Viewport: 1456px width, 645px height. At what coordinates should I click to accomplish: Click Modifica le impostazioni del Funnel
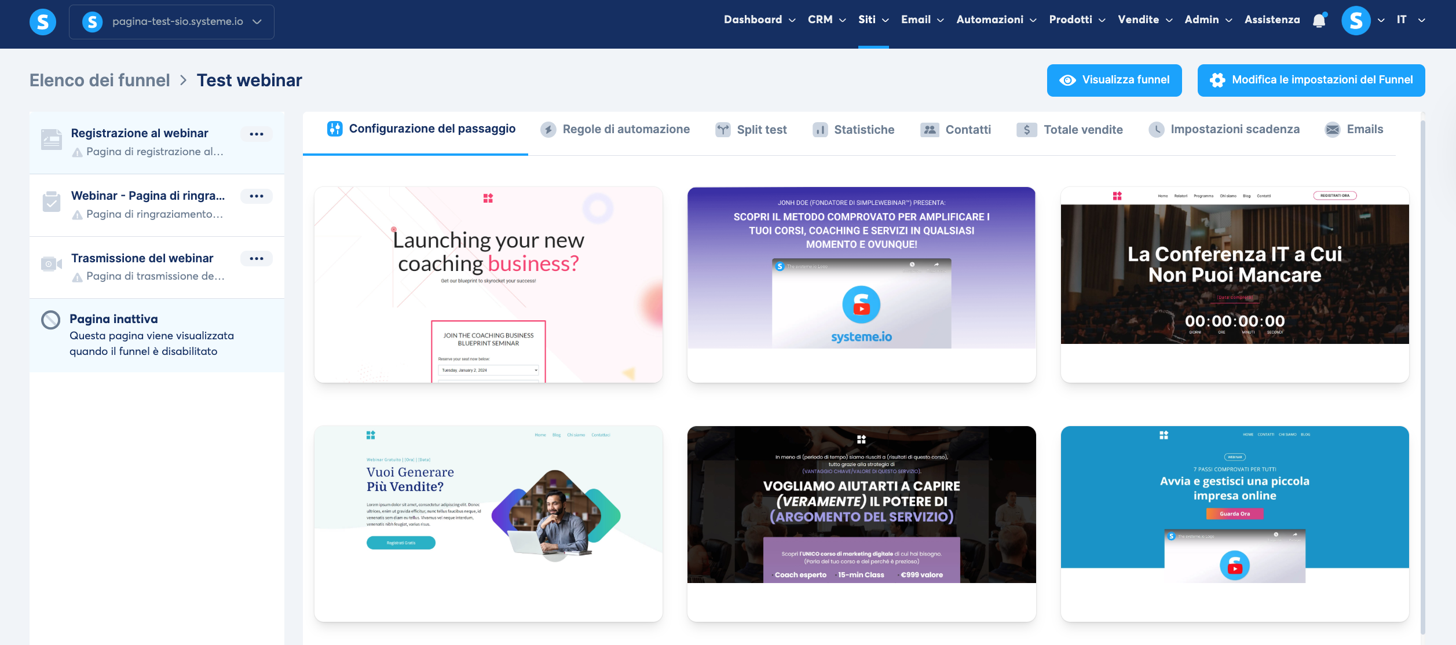coord(1311,80)
